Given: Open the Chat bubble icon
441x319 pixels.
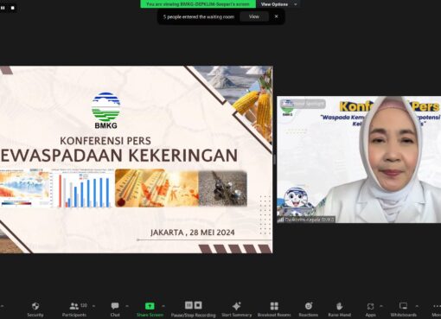Looking at the screenshot, I should (115, 306).
